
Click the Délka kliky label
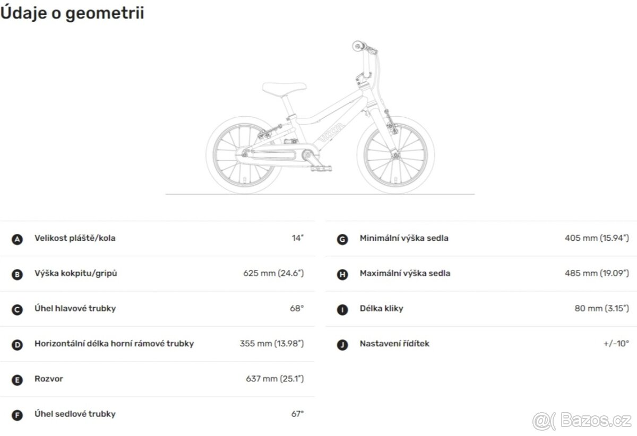tap(381, 309)
